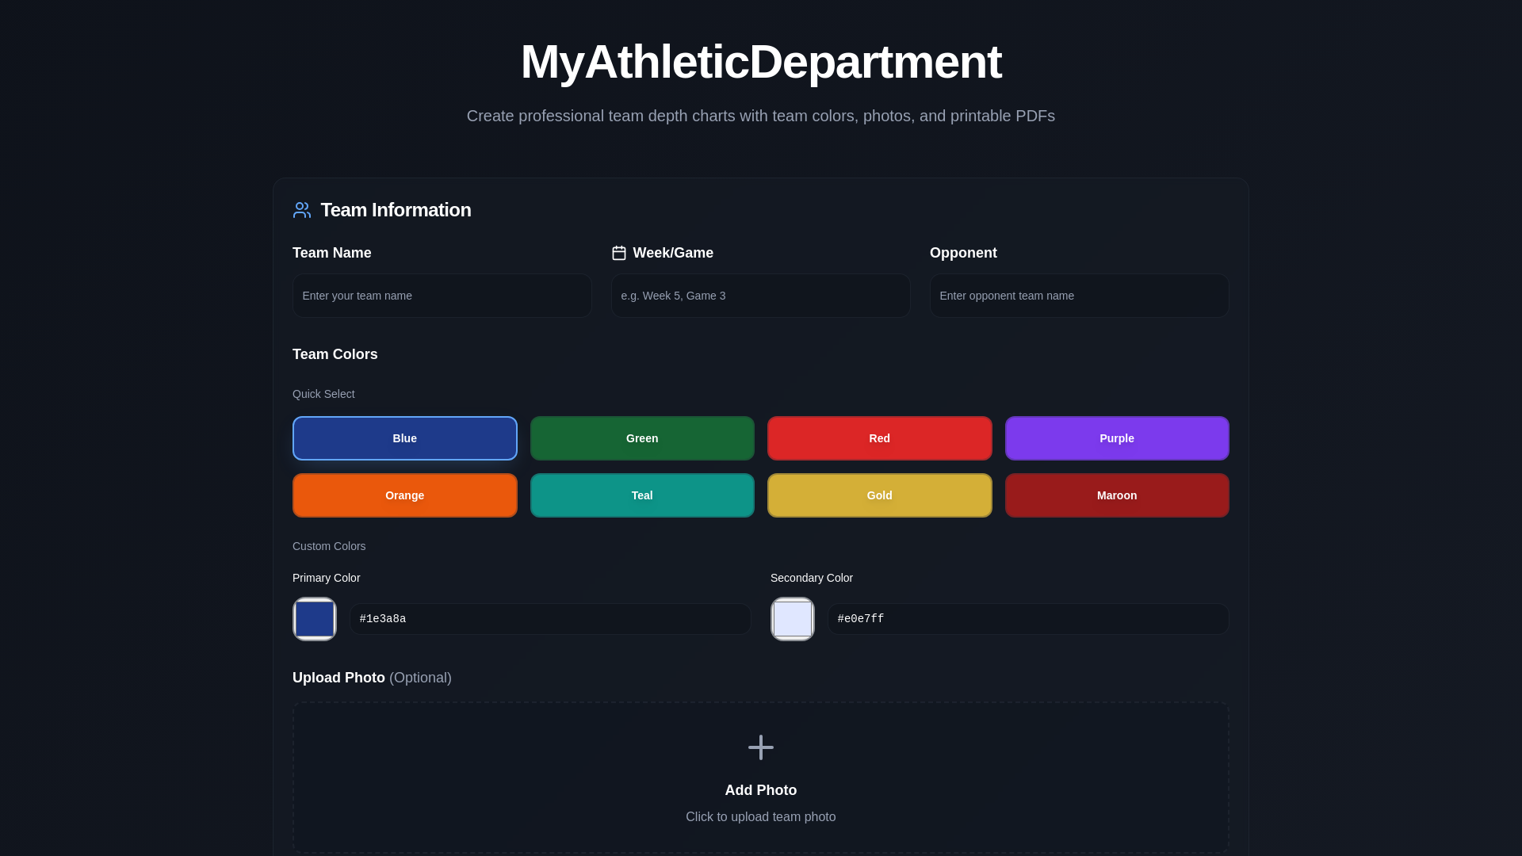This screenshot has width=1522, height=856.
Task: Click the Add Photo upload area
Action: click(760, 789)
